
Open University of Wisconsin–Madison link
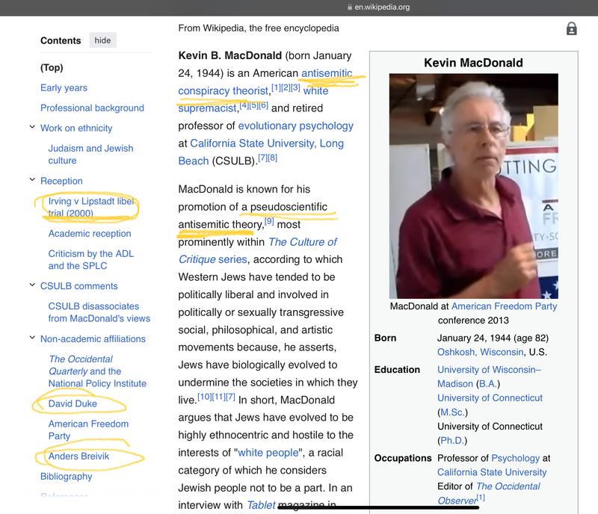click(x=489, y=377)
